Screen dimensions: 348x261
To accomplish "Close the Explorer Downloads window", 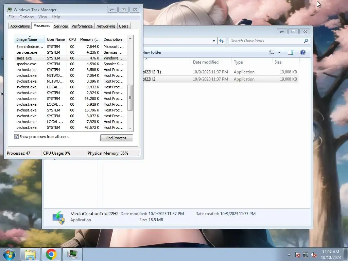I will point(305,32).
